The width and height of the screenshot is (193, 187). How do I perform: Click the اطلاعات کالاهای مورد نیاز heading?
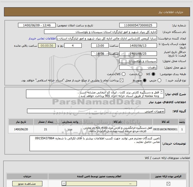(x=167, y=102)
